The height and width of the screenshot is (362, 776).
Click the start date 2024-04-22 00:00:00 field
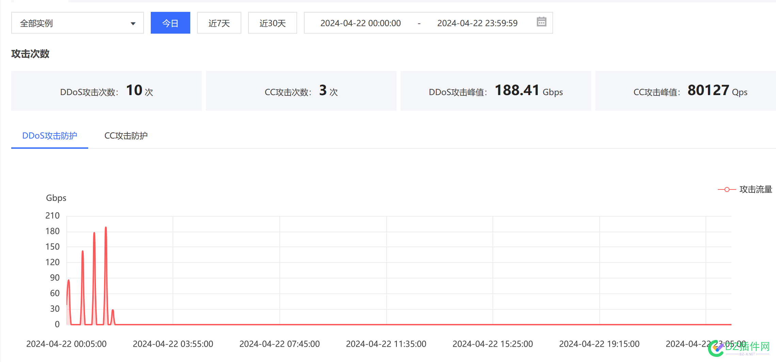(x=360, y=23)
